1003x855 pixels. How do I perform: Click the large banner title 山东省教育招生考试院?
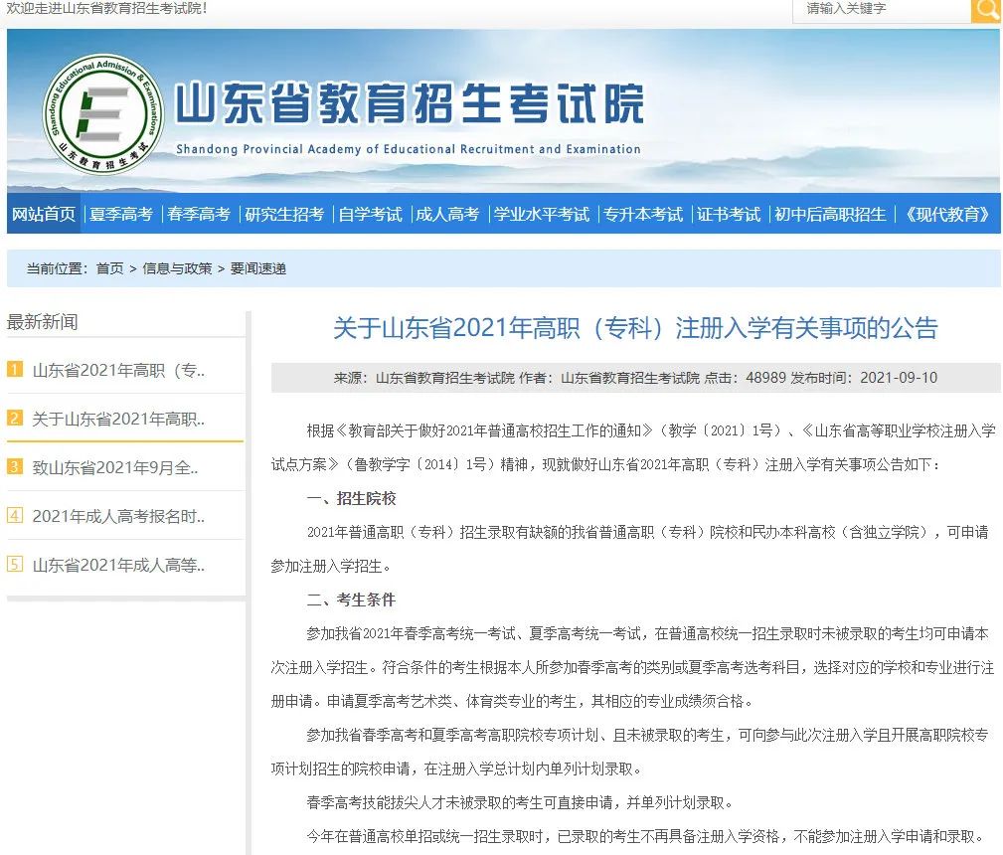point(410,103)
